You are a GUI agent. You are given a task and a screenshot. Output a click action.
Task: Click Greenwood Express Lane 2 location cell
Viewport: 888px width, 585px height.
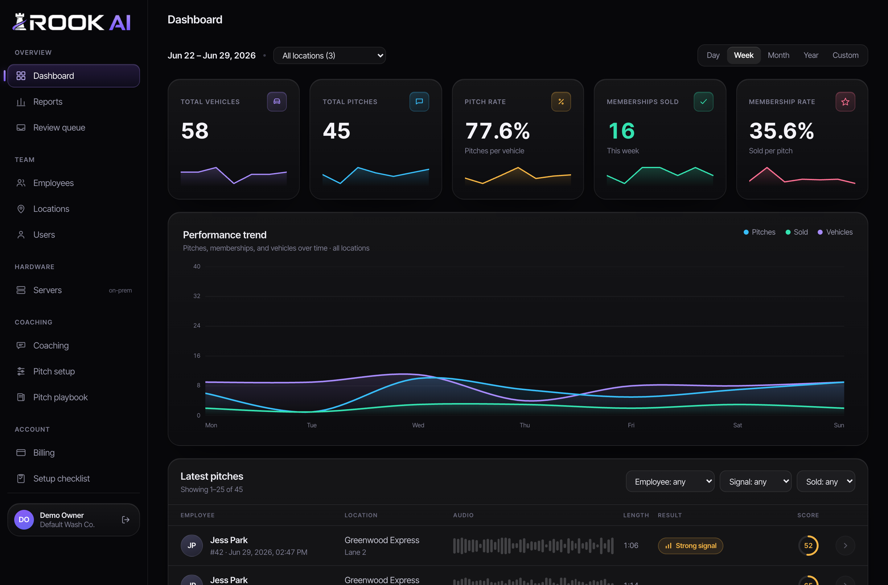[382, 546]
